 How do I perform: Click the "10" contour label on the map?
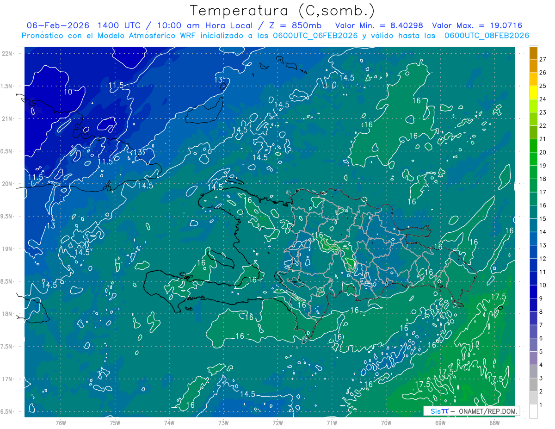[68, 92]
